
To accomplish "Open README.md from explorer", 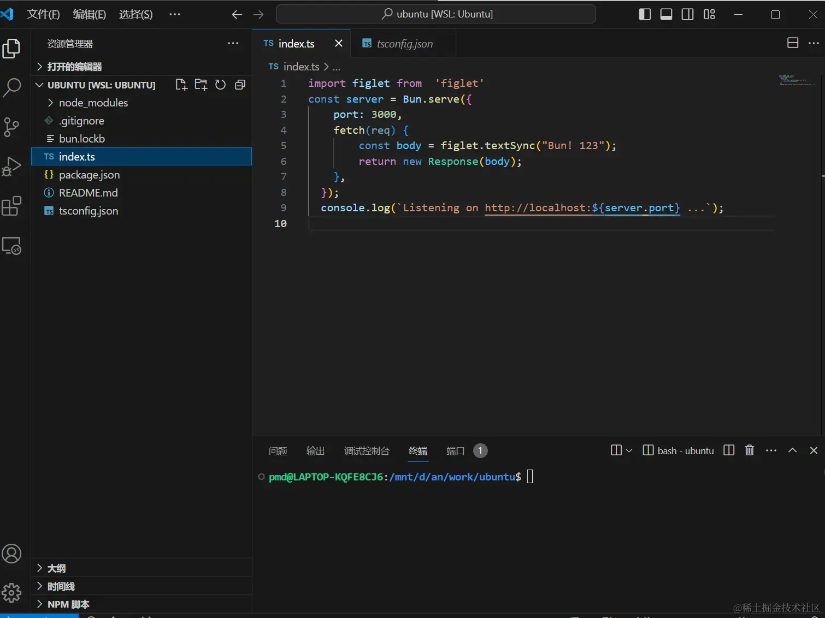I will [142, 193].
